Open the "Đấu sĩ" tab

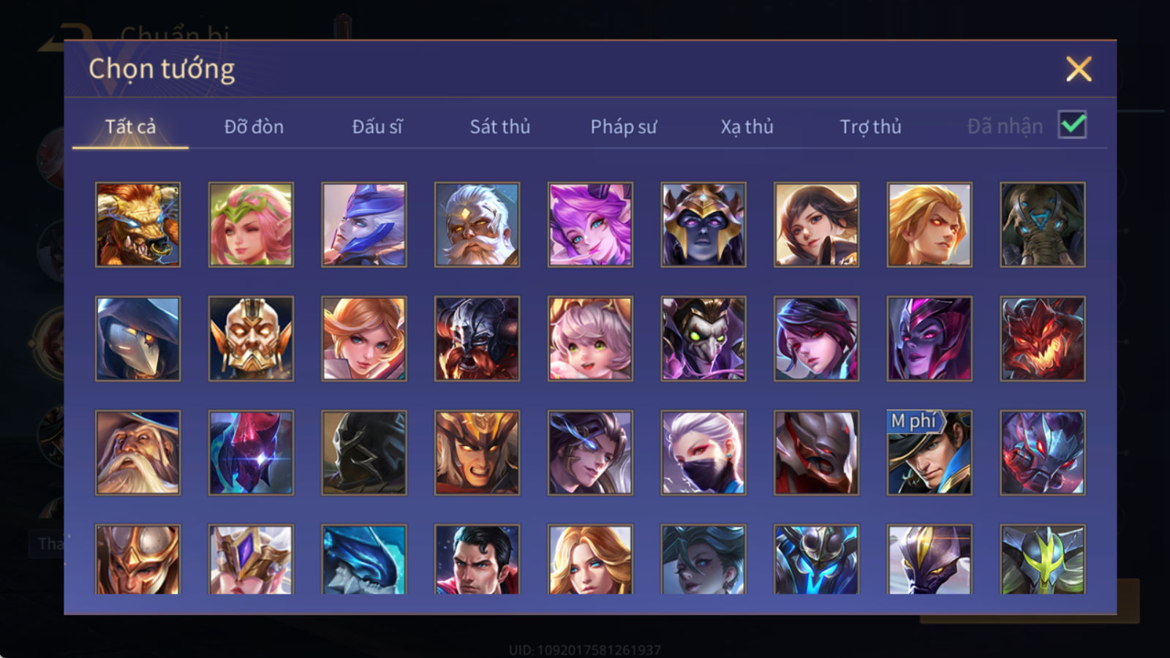[x=377, y=126]
